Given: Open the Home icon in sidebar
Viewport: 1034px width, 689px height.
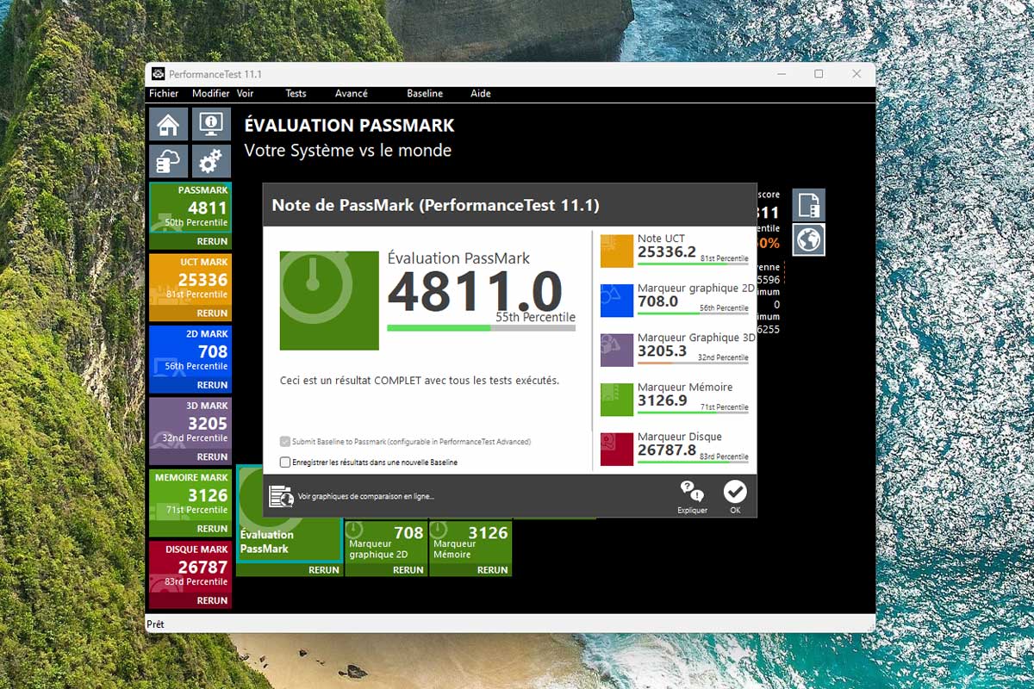Looking at the screenshot, I should point(168,124).
